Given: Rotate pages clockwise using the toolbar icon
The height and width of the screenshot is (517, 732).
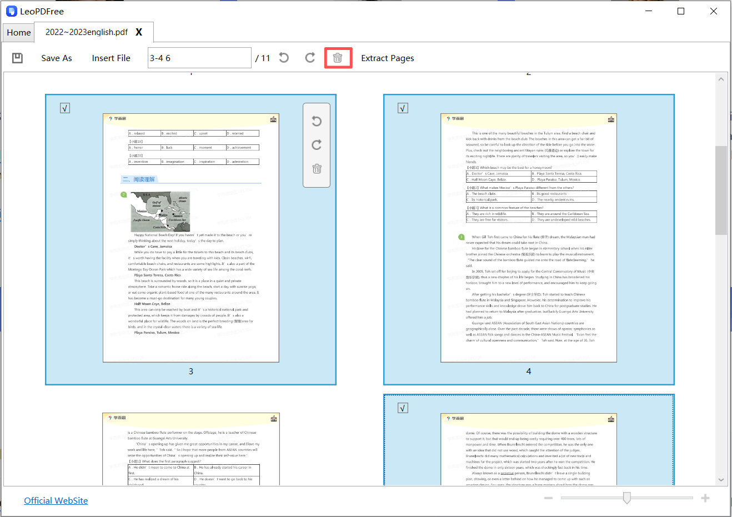Looking at the screenshot, I should [x=310, y=58].
